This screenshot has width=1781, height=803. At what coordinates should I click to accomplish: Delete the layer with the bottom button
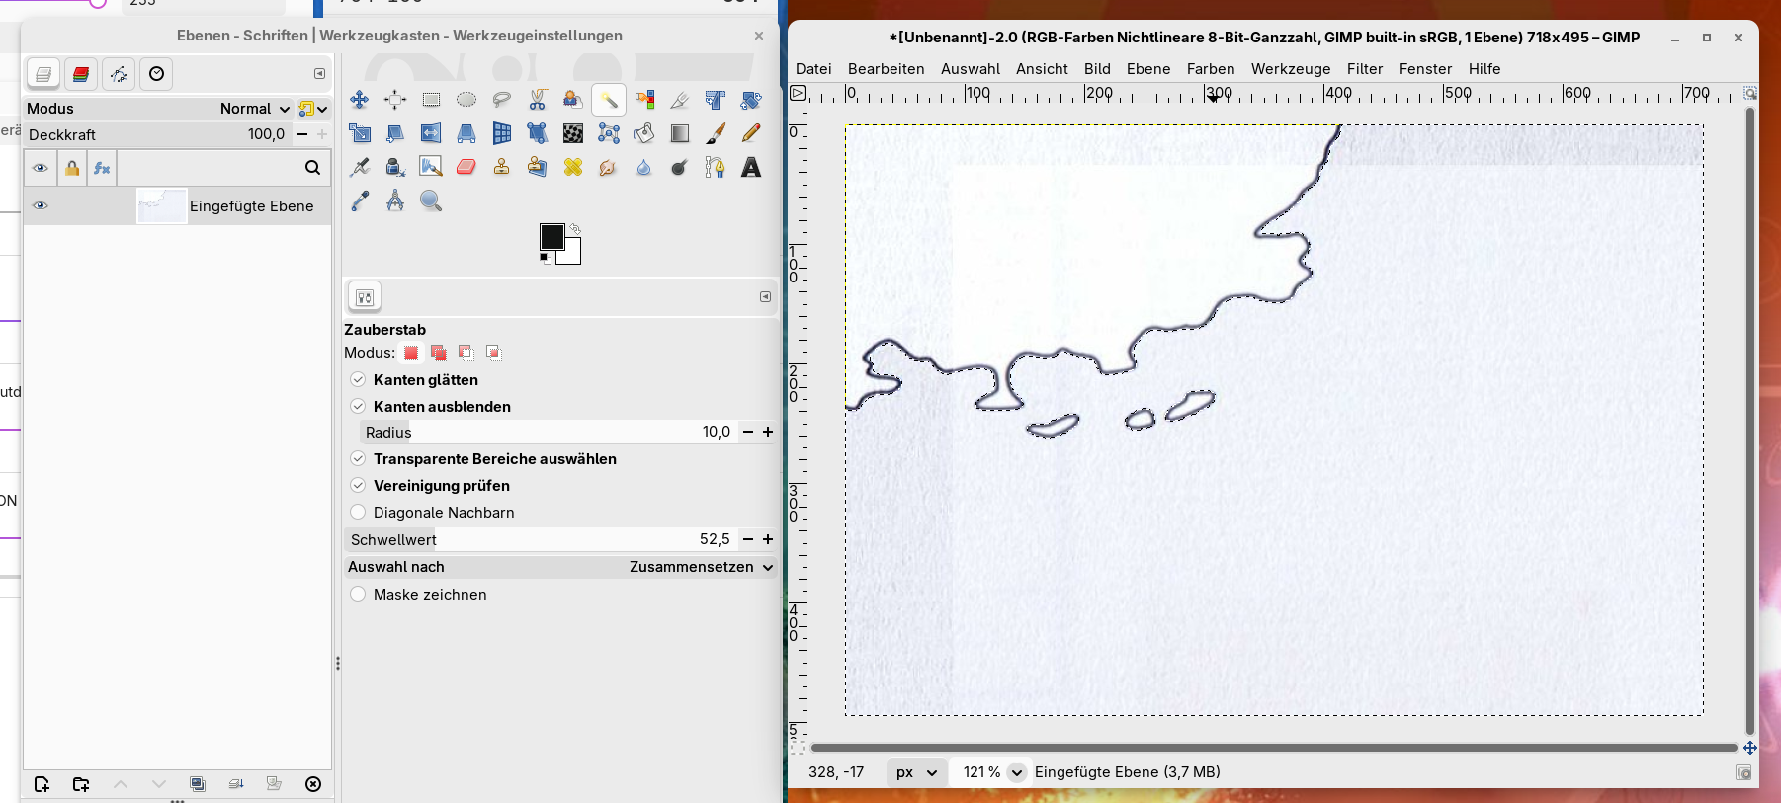click(x=313, y=784)
